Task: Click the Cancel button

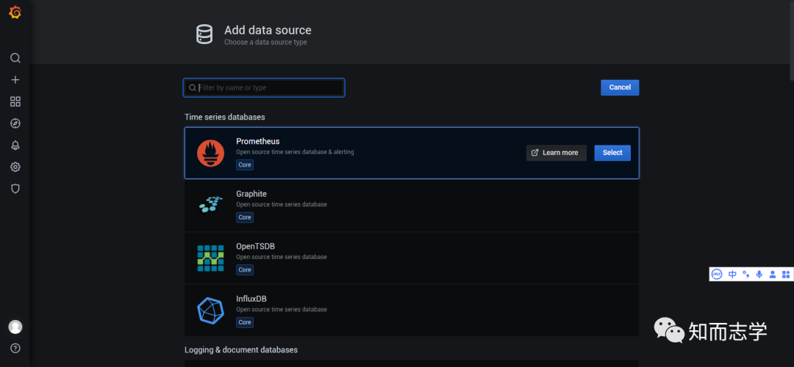Action: click(x=620, y=87)
